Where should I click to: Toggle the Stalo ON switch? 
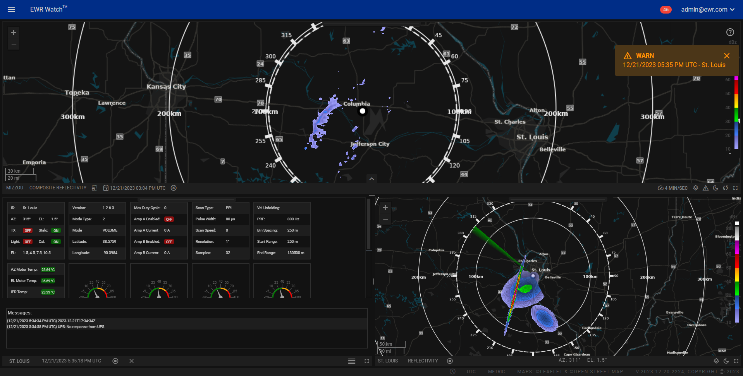coord(56,230)
